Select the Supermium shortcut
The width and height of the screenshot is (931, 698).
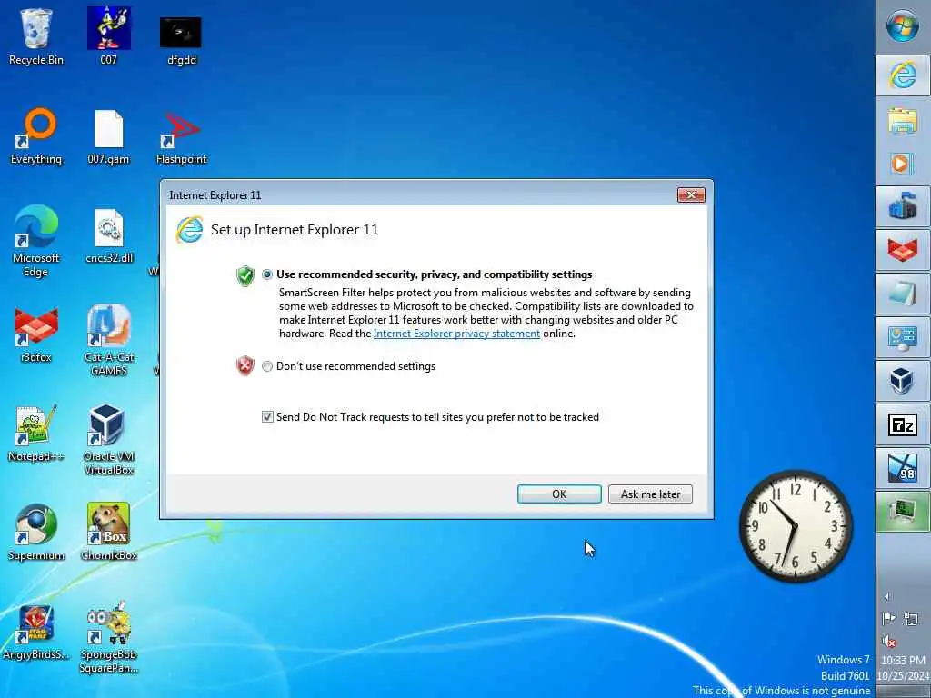(36, 533)
